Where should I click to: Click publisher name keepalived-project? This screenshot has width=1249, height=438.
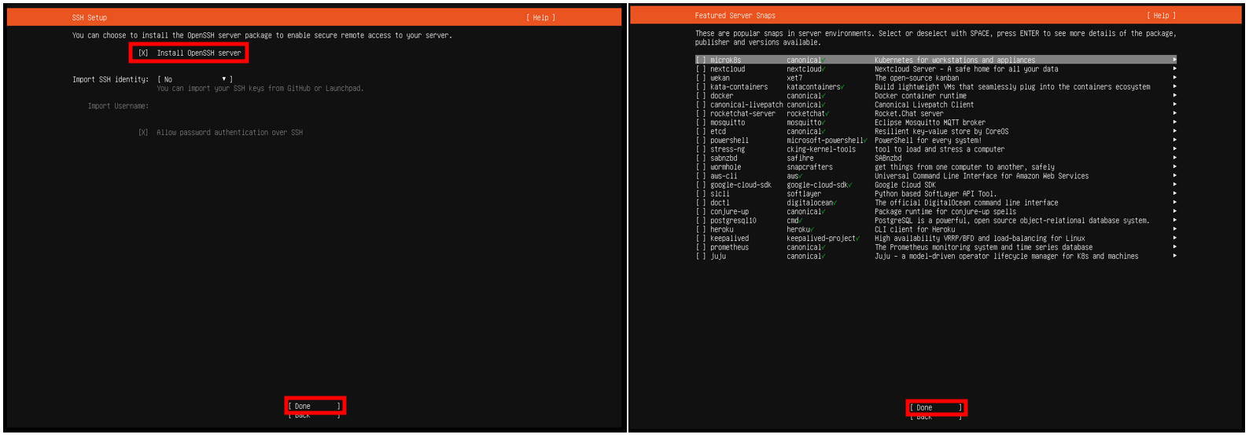[821, 239]
